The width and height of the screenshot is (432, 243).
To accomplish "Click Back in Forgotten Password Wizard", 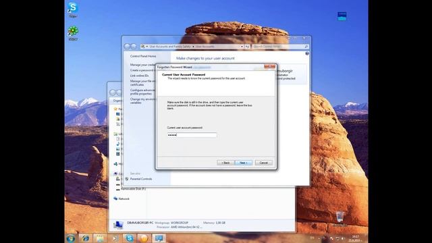I will click(225, 163).
